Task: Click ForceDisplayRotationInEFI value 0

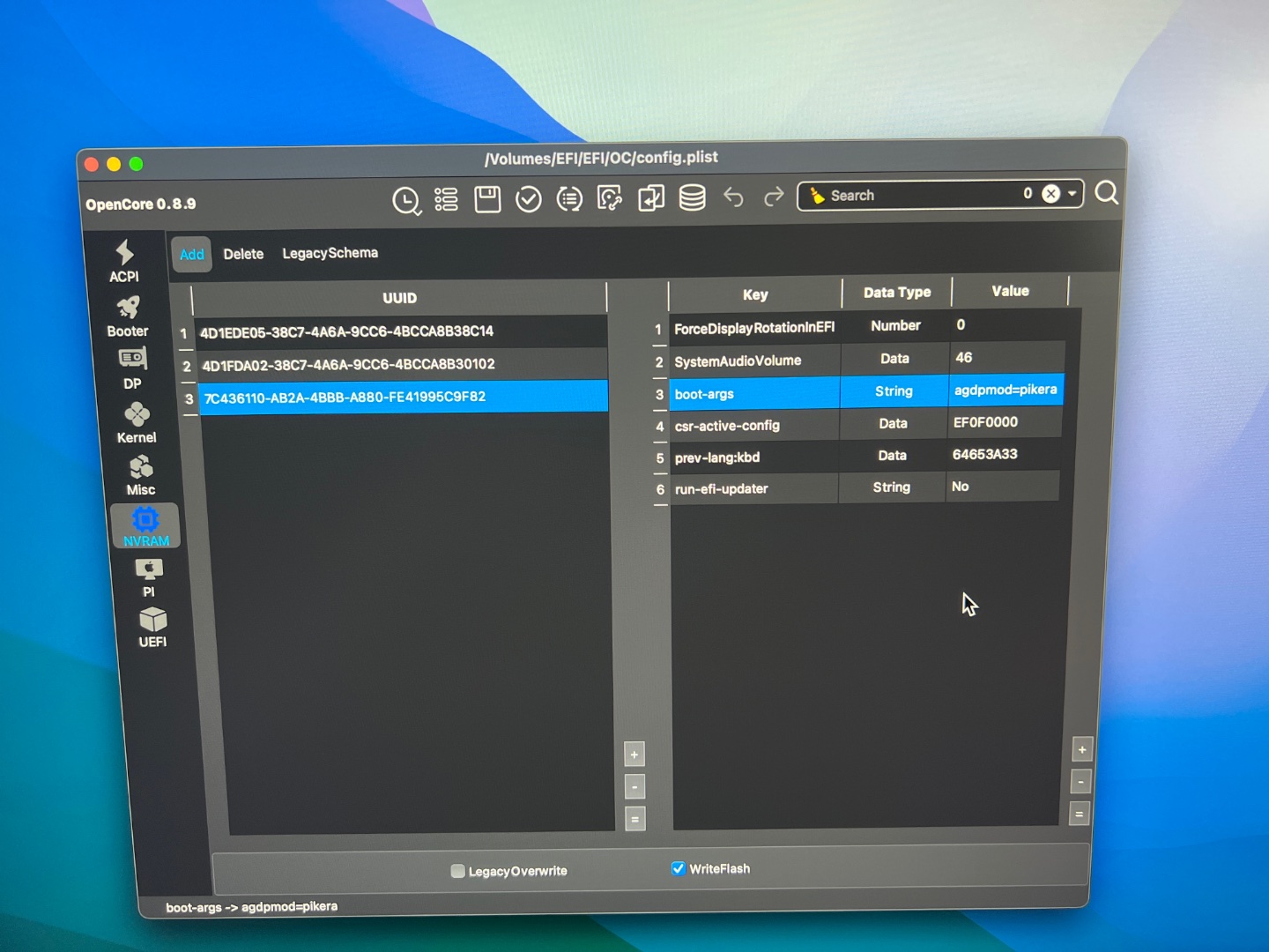Action: pos(1008,324)
